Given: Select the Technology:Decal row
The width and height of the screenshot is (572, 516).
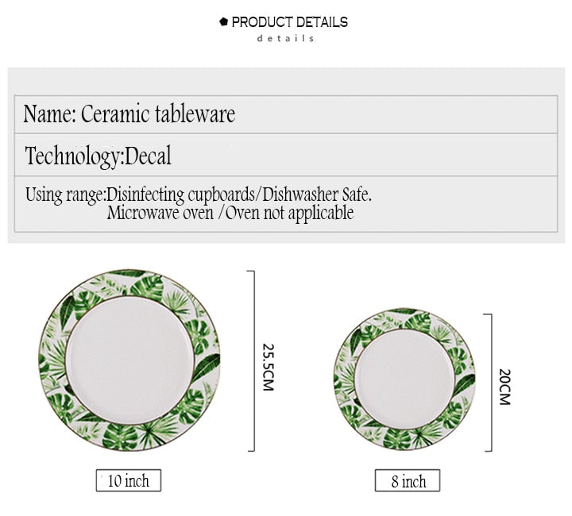Looking at the screenshot, I should (286, 155).
